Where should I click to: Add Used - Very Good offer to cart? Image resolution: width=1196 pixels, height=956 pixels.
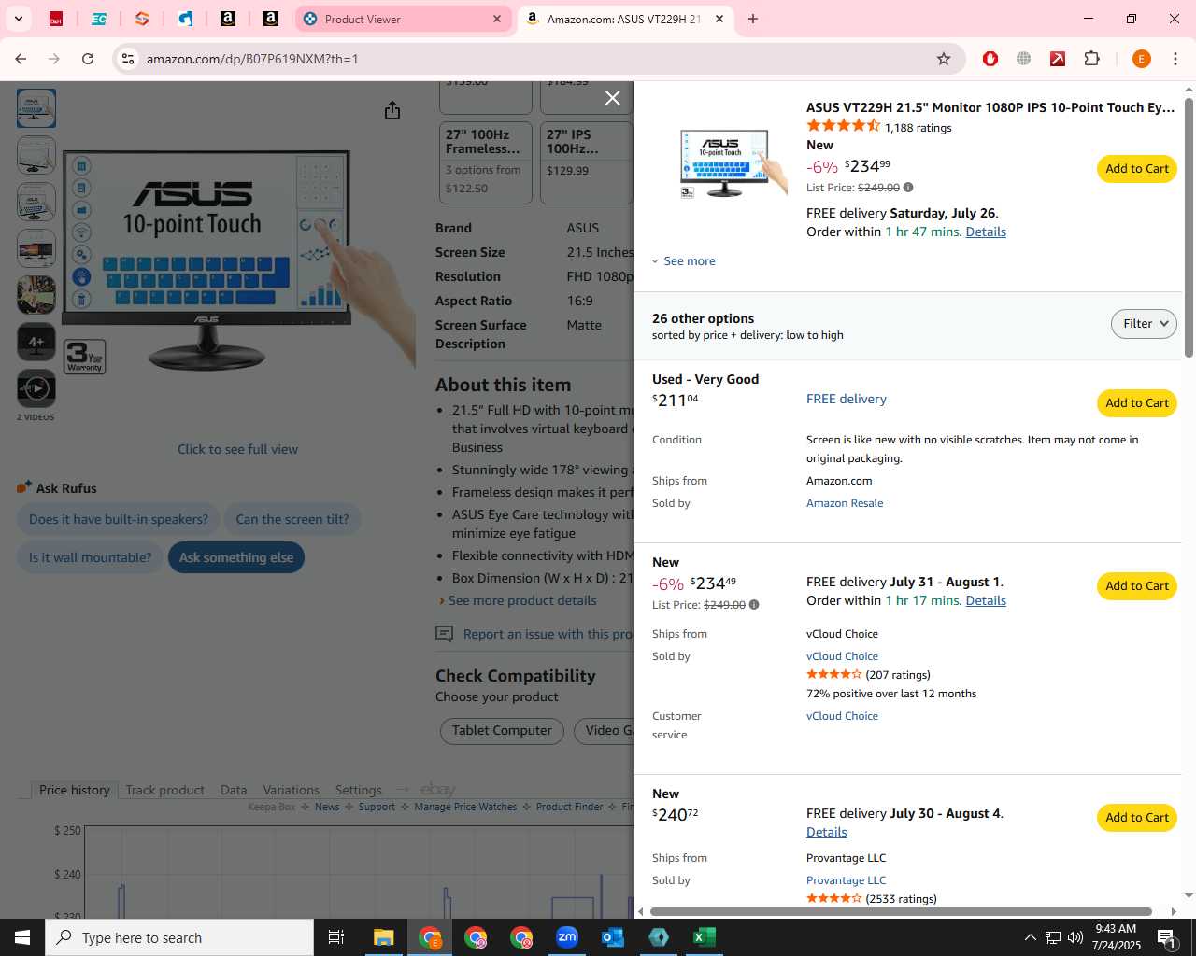coord(1136,403)
